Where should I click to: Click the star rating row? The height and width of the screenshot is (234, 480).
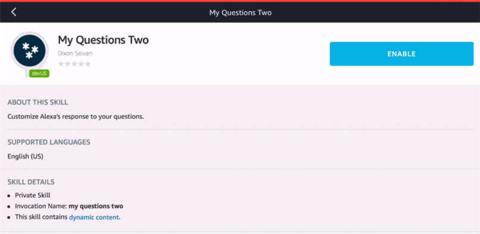[74, 64]
